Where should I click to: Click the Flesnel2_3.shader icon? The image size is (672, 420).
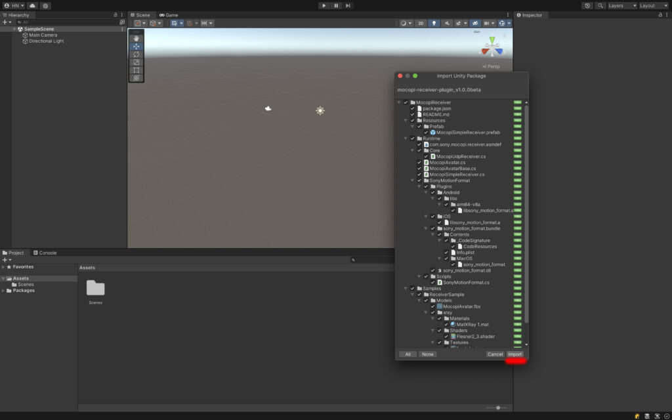click(x=453, y=337)
